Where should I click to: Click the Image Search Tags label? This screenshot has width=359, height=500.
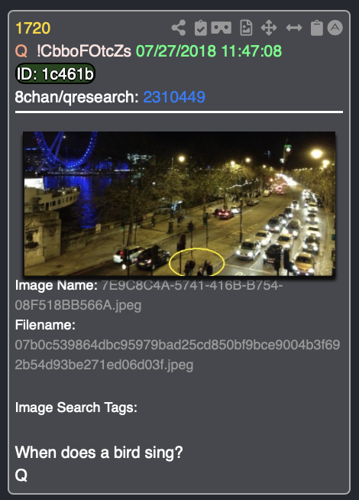(x=76, y=407)
